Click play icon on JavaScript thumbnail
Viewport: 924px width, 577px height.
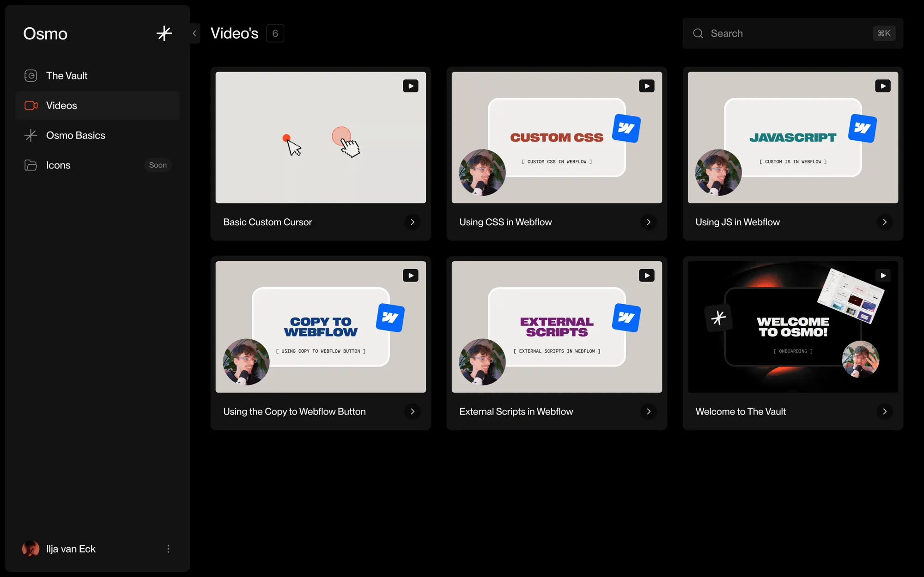pyautogui.click(x=882, y=86)
